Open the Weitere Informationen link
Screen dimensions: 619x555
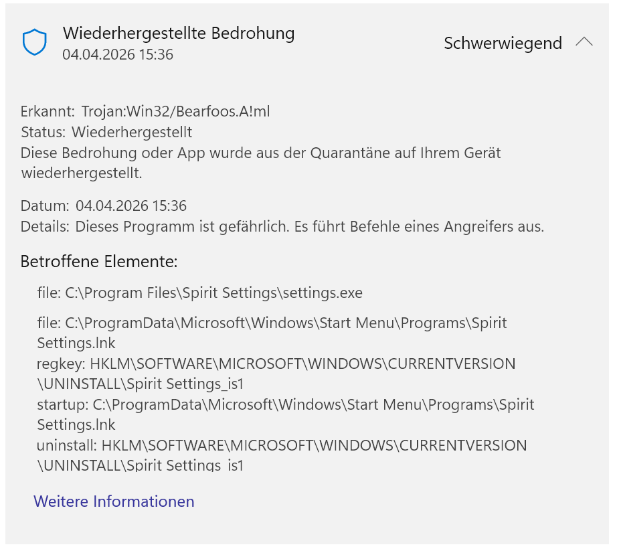114,501
